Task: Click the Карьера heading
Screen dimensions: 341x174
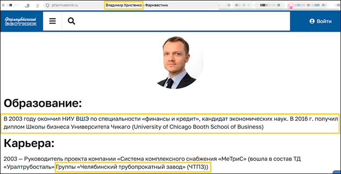Action: coord(29,143)
